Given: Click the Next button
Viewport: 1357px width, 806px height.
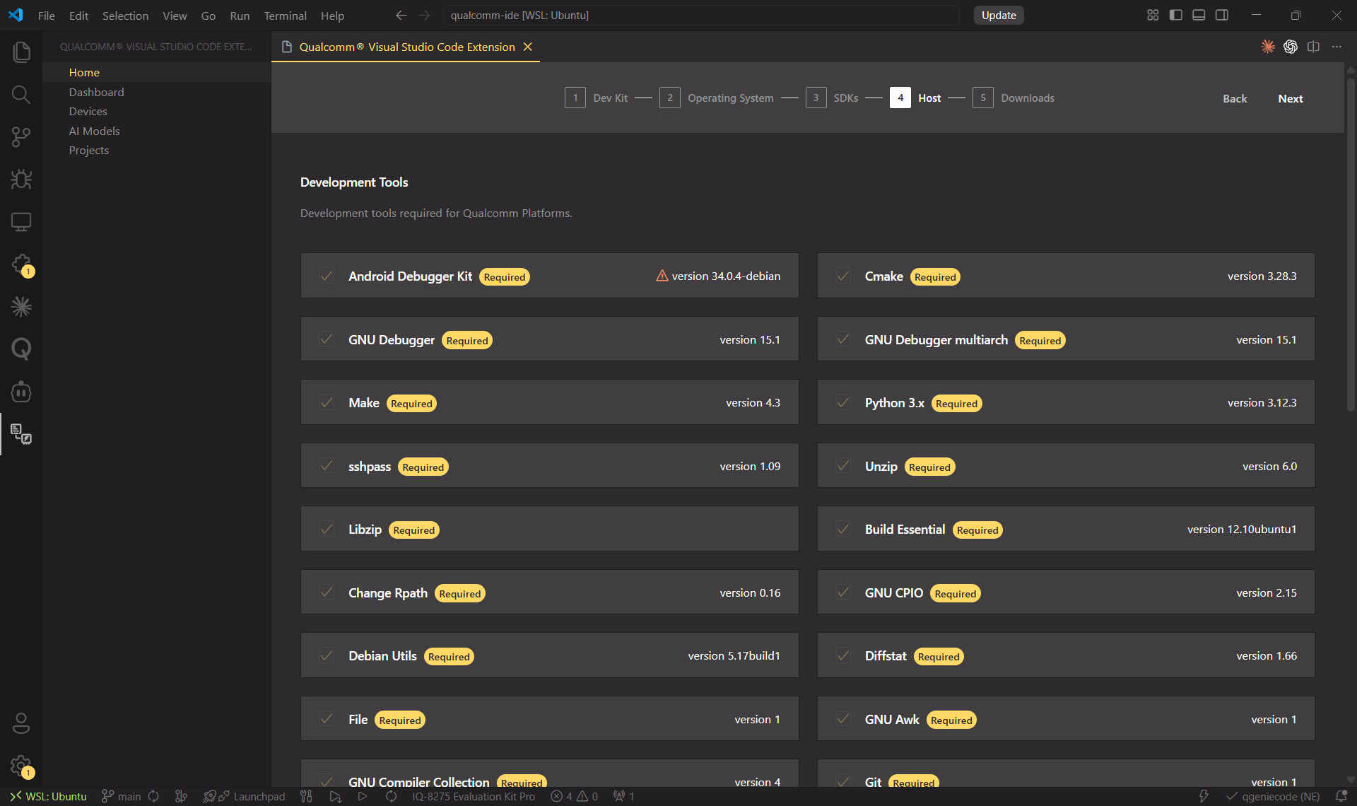Looking at the screenshot, I should coord(1291,98).
